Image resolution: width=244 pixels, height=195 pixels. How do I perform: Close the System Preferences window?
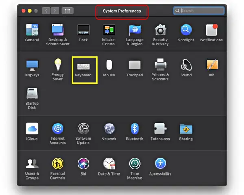pos(24,11)
